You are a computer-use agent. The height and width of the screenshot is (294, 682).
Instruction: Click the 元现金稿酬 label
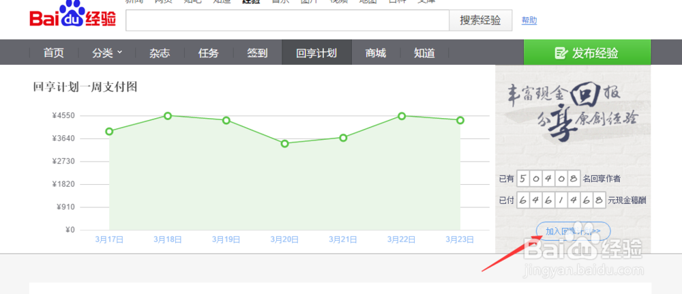coord(627,201)
